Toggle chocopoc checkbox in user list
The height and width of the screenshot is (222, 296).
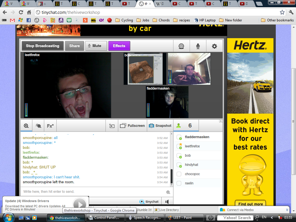point(179,174)
